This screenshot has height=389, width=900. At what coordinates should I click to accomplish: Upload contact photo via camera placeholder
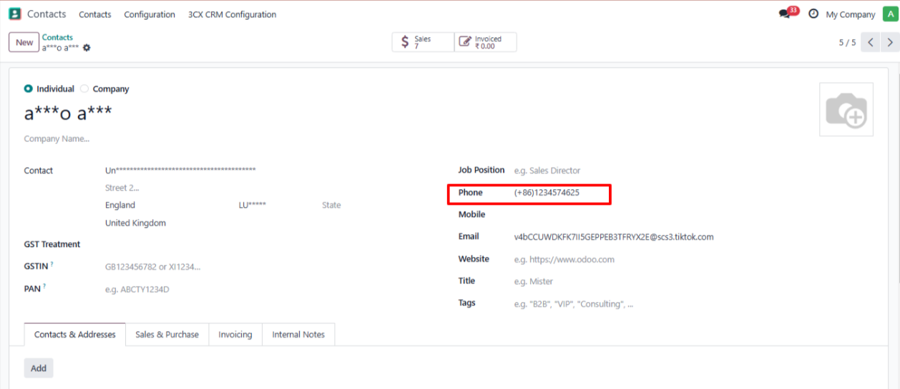pyautogui.click(x=846, y=109)
